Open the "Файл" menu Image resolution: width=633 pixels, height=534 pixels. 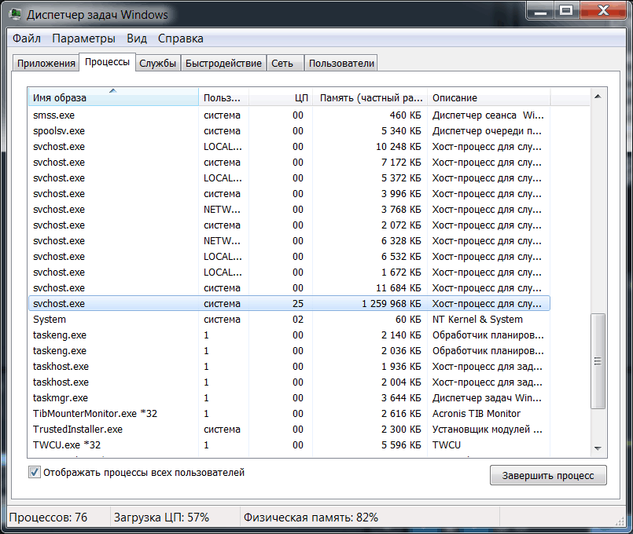(27, 38)
